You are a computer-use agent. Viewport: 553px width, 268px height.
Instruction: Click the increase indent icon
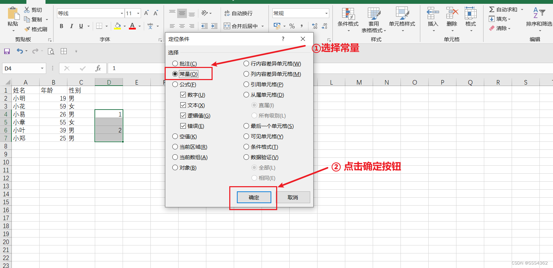[x=214, y=26]
